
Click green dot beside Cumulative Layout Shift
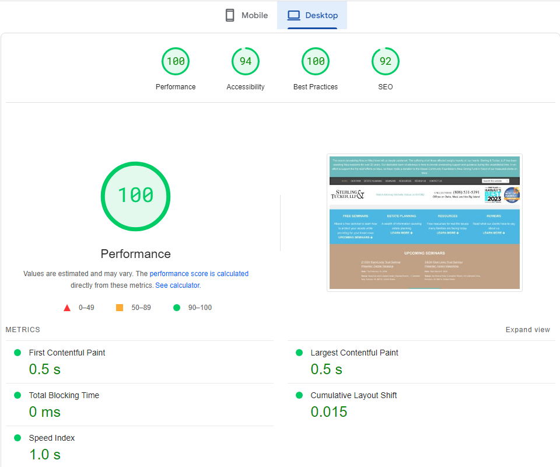pyautogui.click(x=299, y=395)
